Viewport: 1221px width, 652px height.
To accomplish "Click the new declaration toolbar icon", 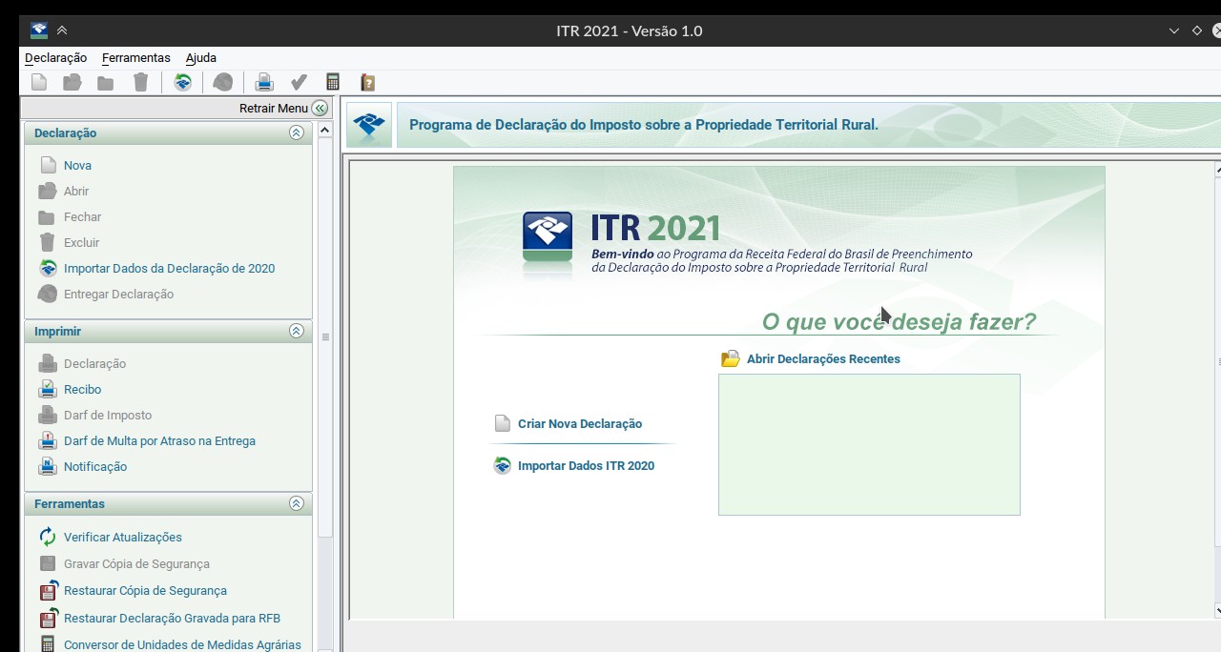I will (39, 82).
